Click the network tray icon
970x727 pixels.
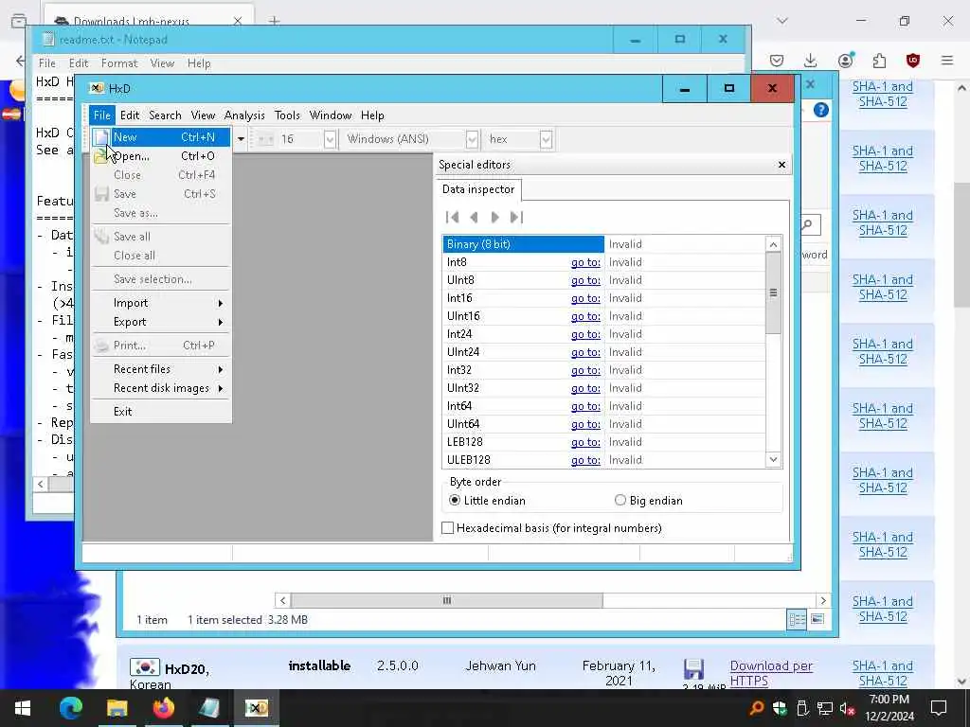825,708
